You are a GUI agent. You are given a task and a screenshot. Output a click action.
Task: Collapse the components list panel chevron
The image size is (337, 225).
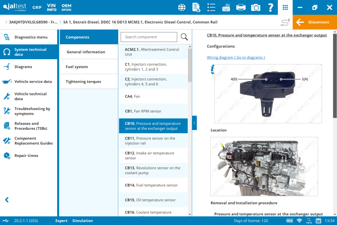[x=194, y=123]
